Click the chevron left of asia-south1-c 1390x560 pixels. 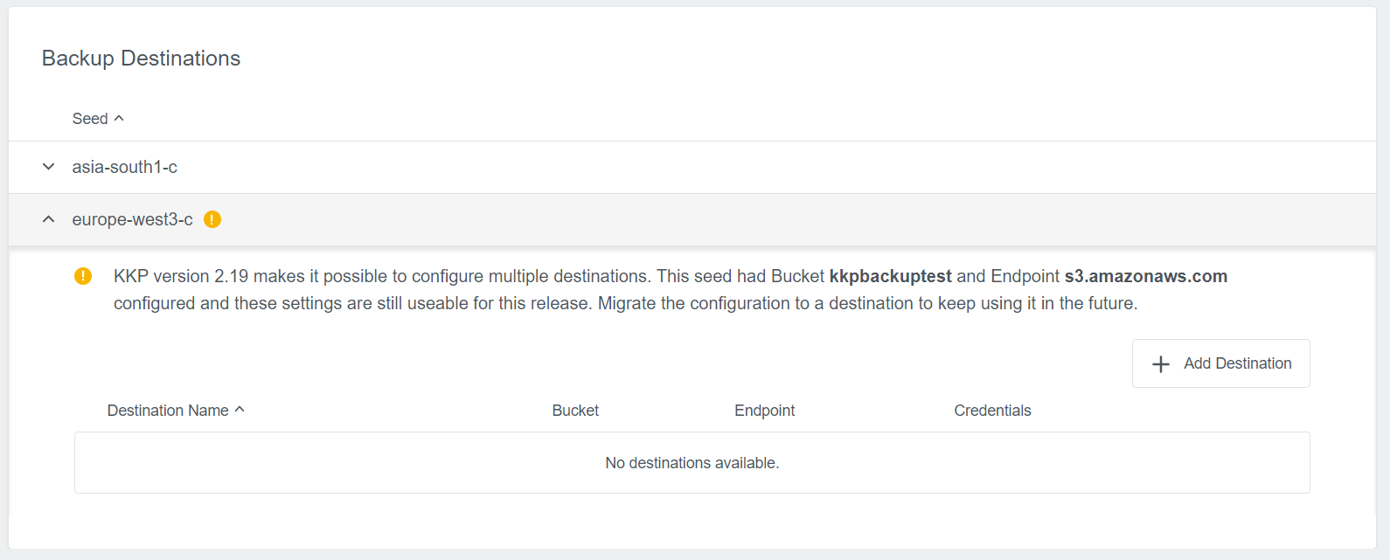pos(48,167)
